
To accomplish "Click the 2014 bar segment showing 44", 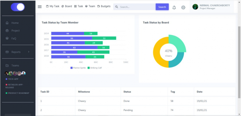I will 67,34.
